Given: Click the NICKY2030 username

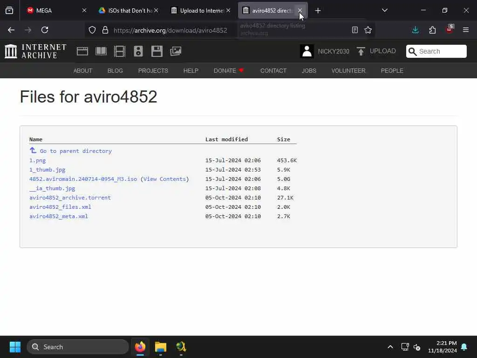Looking at the screenshot, I should [x=334, y=51].
